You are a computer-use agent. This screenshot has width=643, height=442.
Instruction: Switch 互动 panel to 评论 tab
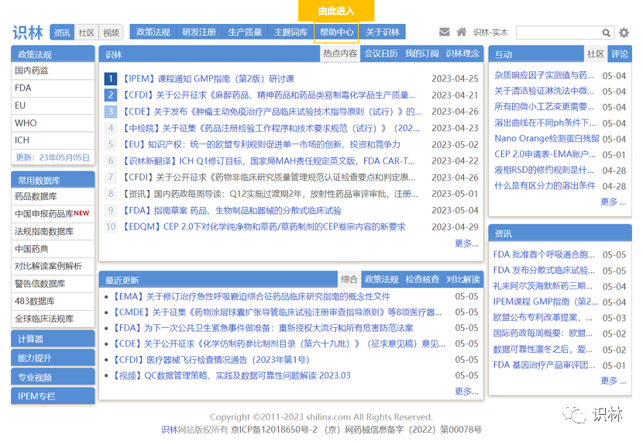pos(620,54)
